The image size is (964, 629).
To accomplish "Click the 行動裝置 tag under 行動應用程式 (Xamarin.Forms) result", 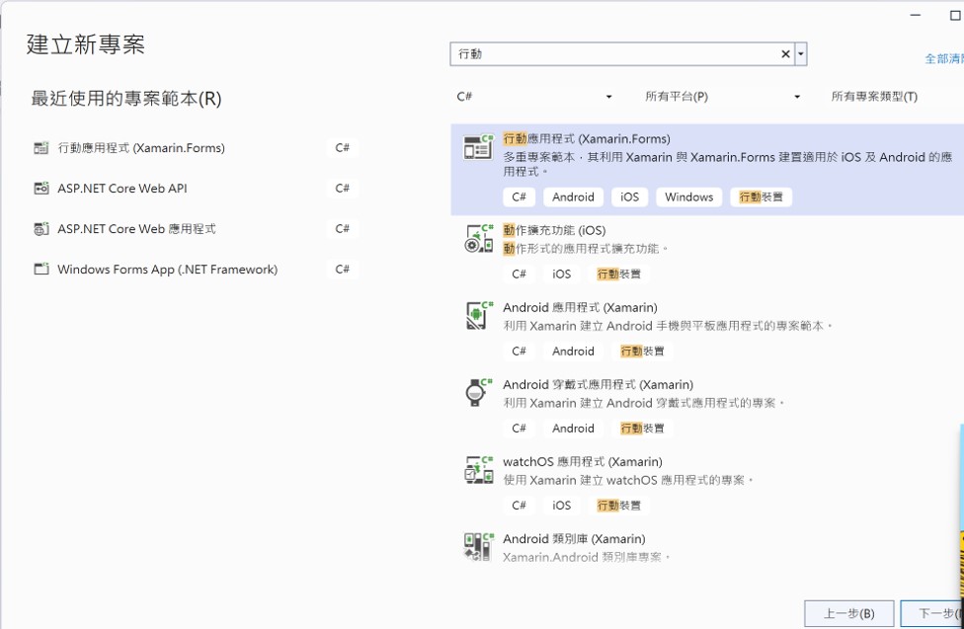I will click(x=762, y=197).
